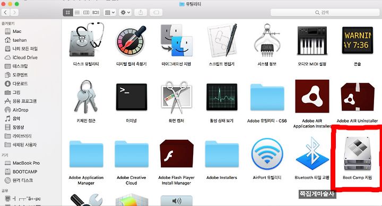Open Adobe AIR Application Installer
382x206 pixels.
coord(312,96)
